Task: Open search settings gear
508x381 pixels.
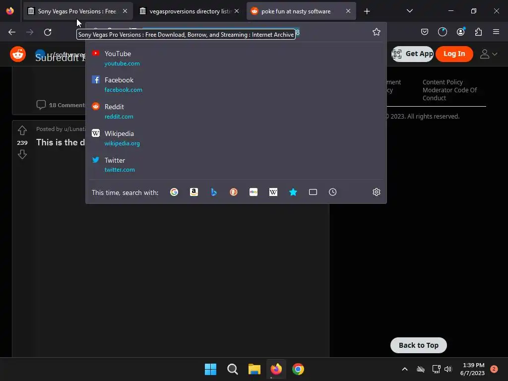Action: pyautogui.click(x=376, y=192)
